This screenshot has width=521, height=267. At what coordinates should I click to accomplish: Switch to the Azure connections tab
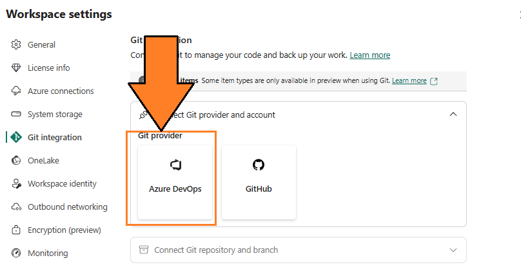tap(61, 91)
